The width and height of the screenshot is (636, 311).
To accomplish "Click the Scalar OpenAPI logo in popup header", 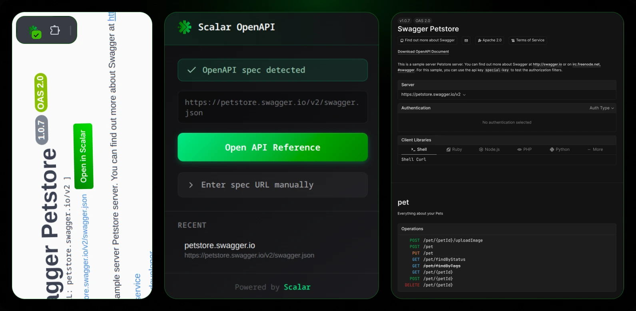I will coord(184,27).
